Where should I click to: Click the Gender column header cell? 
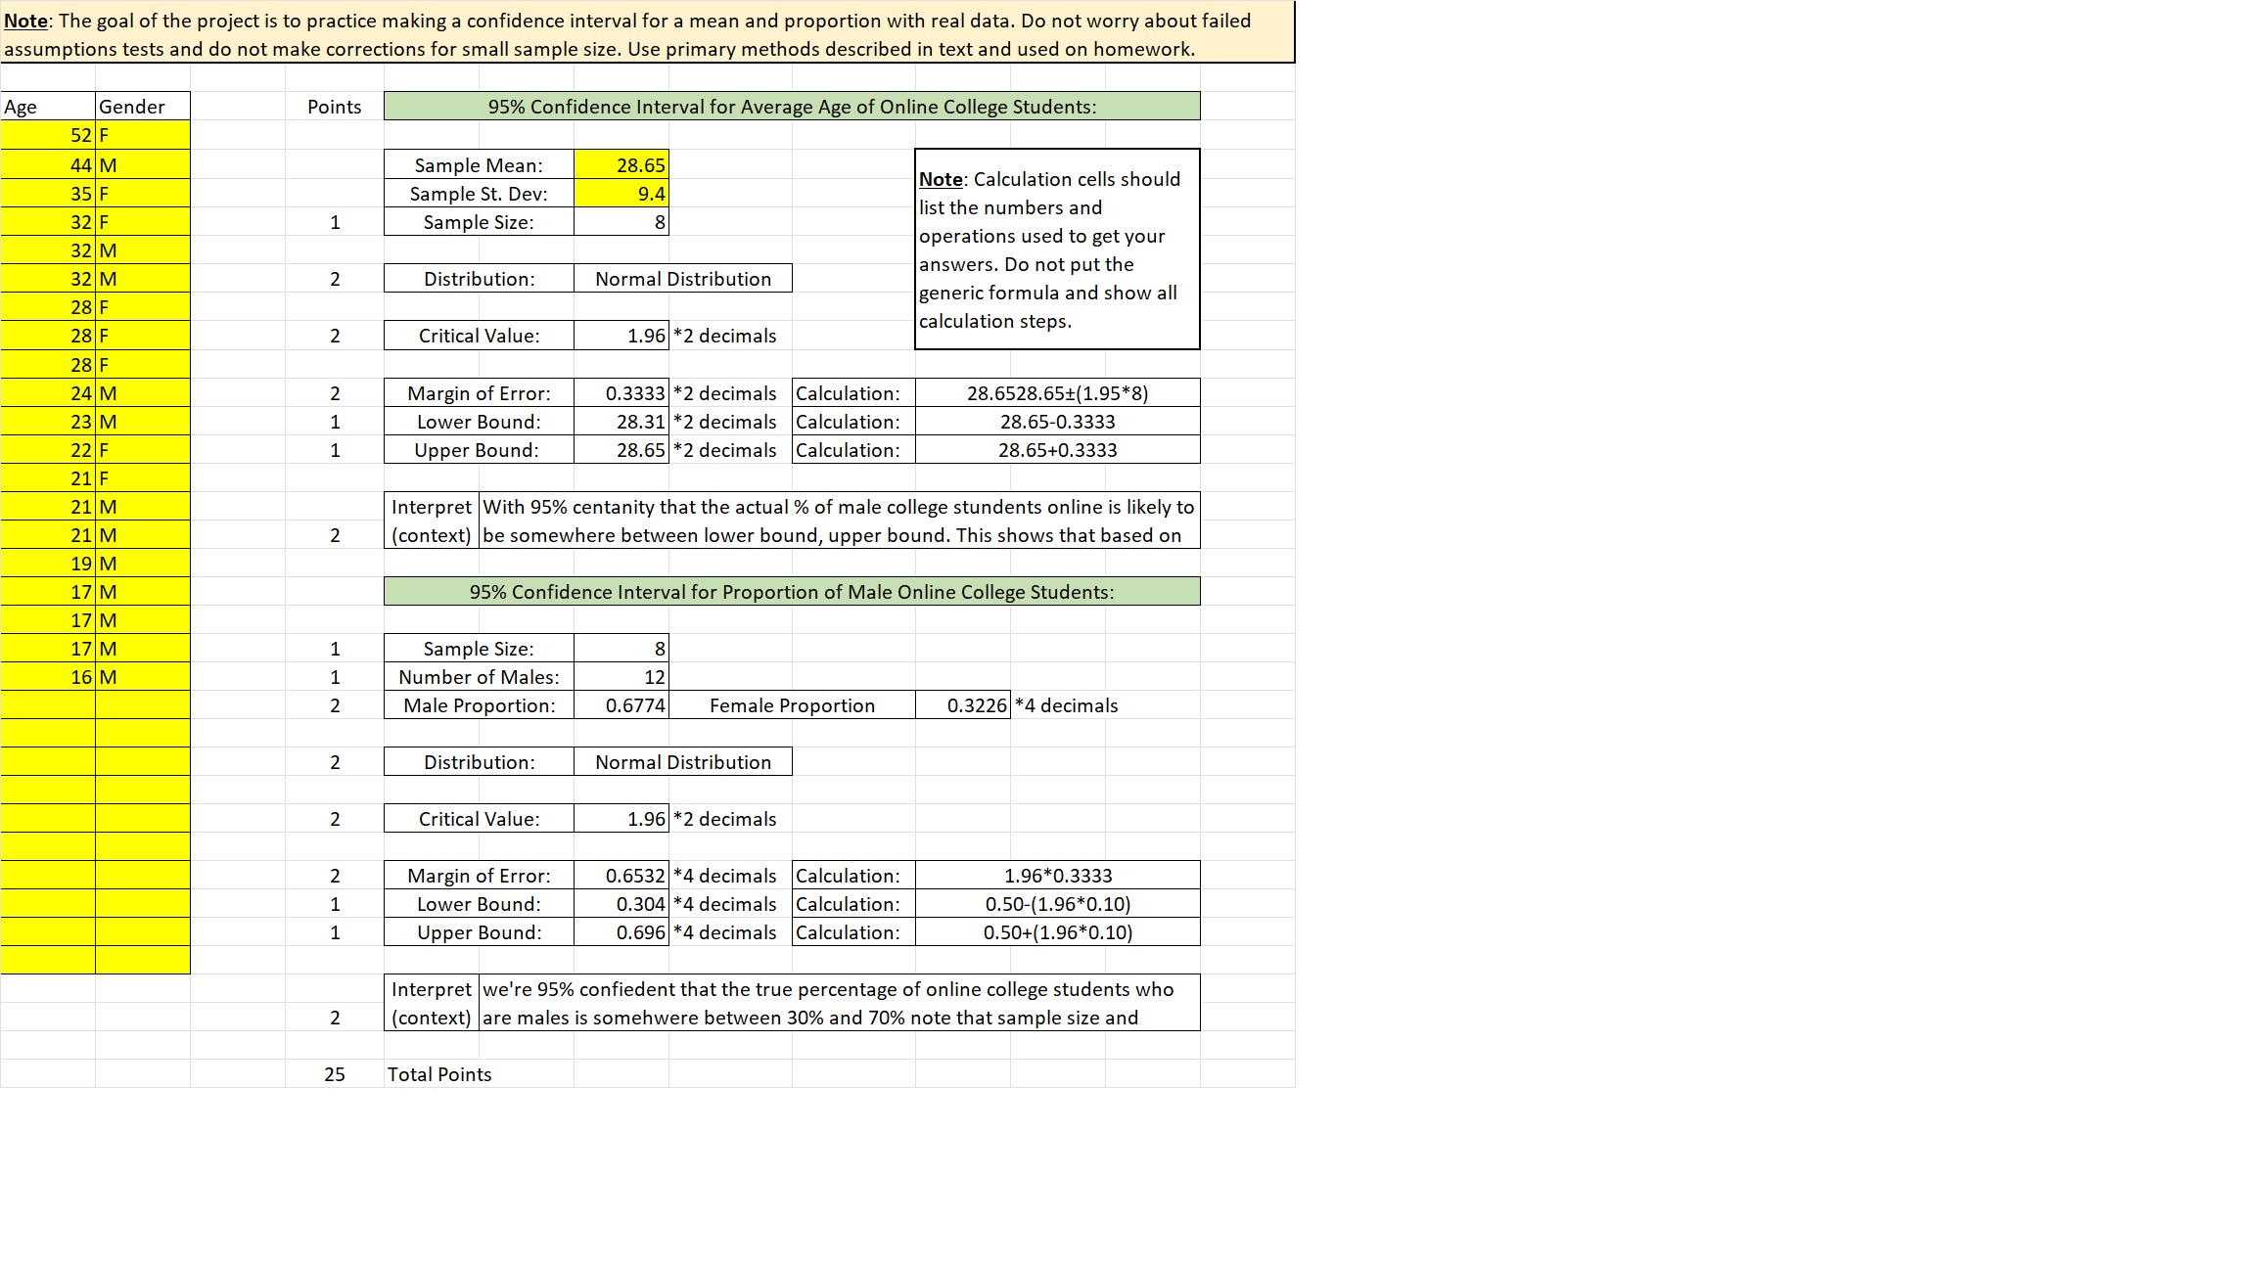point(133,107)
